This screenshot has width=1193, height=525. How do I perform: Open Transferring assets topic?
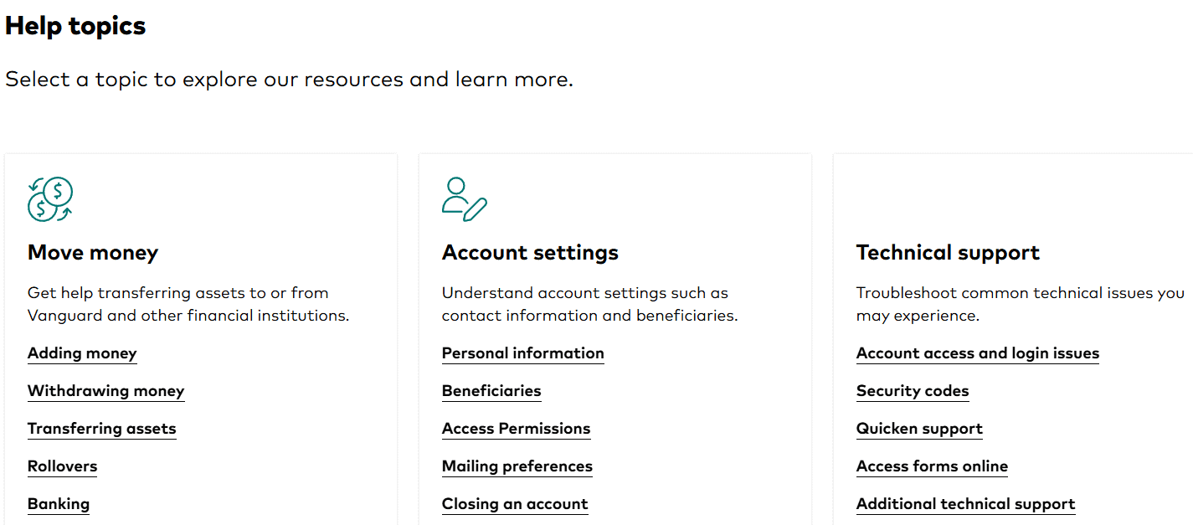(101, 429)
